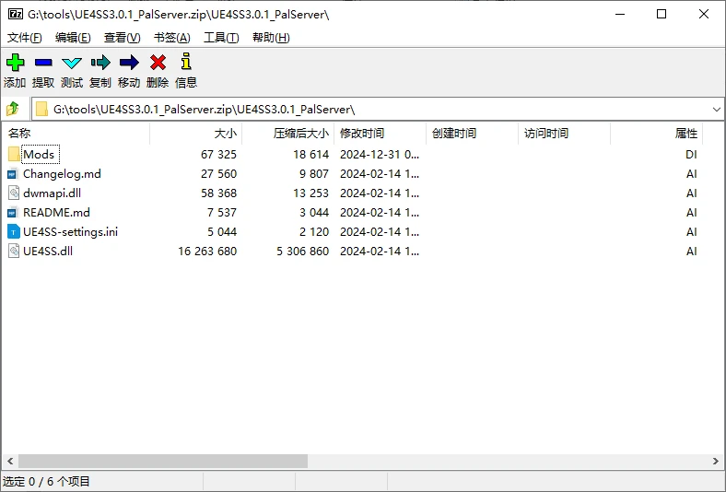This screenshot has width=726, height=492.
Task: Click the horizontal scrollbar right arrow
Action: pos(715,461)
